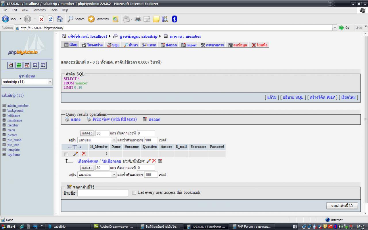Open the sabaitrip (11) database dropdown
Screen dimensions: 368x230
[x=27, y=82]
